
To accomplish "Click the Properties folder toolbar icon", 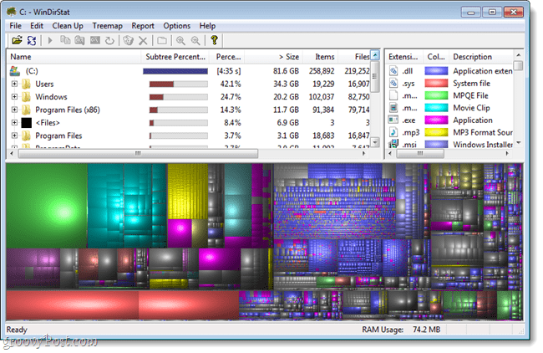I will coord(162,41).
